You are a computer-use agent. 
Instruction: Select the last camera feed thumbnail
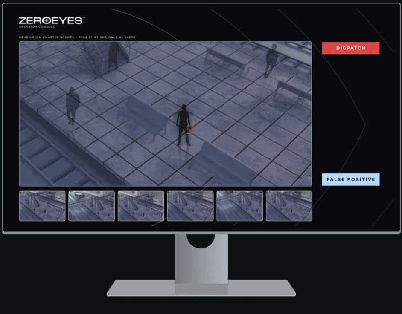tap(289, 206)
